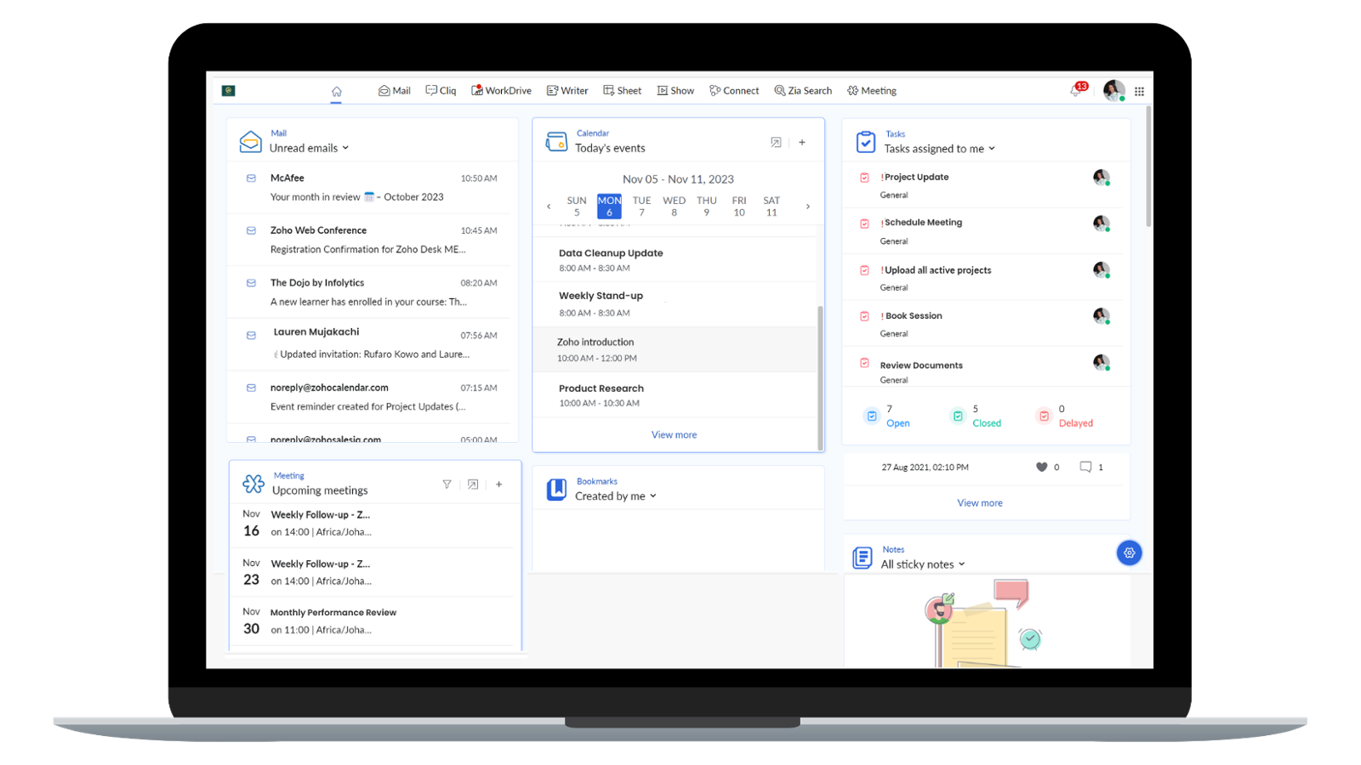Click the Mail widget envelope icon
This screenshot has height=765, width=1361.
point(250,141)
